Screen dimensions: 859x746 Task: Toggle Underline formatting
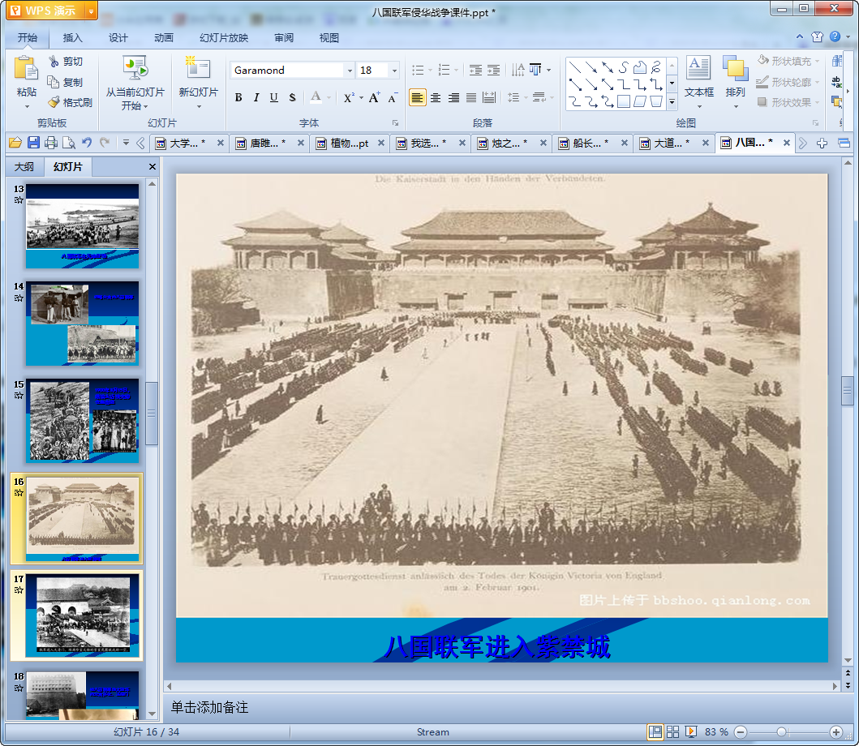tap(274, 97)
